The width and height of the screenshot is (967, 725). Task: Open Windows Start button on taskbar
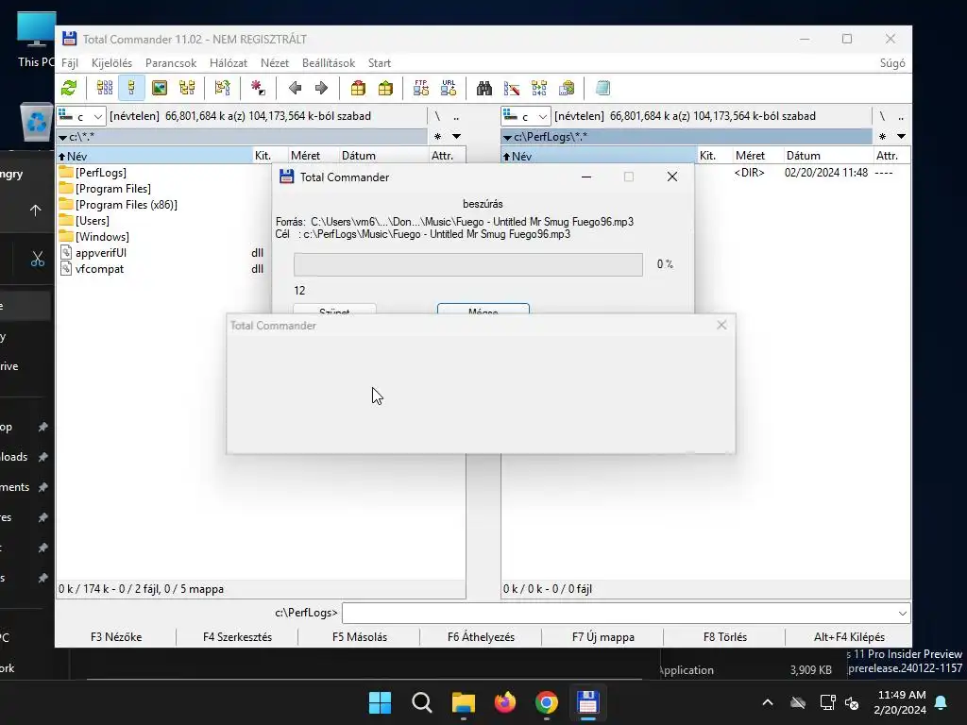click(380, 702)
